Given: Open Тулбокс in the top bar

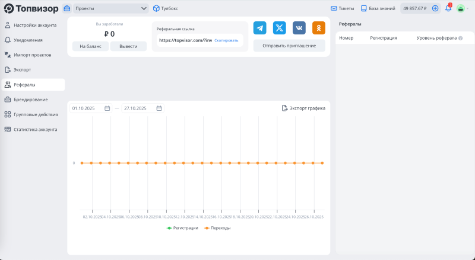Looking at the screenshot, I should [165, 8].
